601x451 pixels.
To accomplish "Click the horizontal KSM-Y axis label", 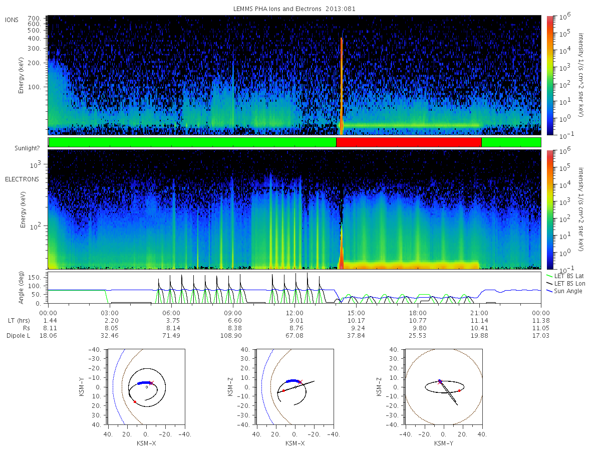I will 443,443.
